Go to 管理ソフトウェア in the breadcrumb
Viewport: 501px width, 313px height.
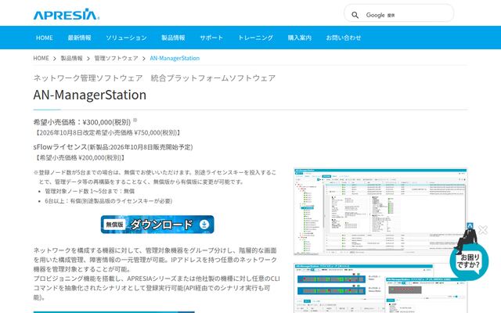coord(116,58)
